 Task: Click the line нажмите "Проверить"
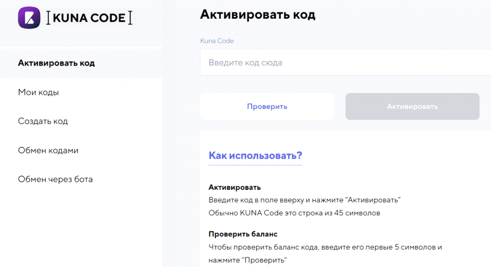pos(248,260)
